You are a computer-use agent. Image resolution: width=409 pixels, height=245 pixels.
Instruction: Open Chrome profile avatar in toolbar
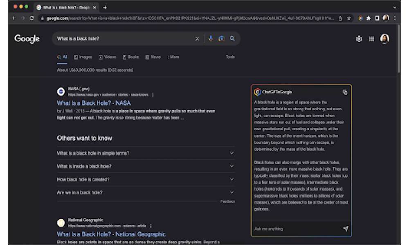386,18
